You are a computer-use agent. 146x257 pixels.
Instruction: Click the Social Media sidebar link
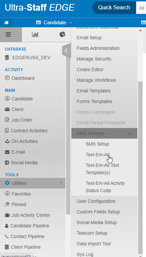click(x=24, y=163)
